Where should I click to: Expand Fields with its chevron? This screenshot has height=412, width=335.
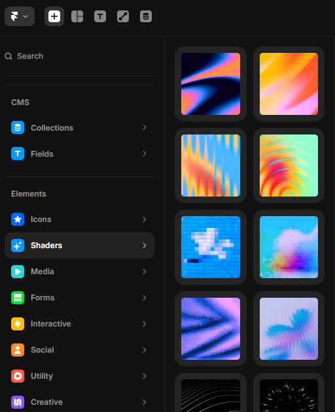(145, 153)
